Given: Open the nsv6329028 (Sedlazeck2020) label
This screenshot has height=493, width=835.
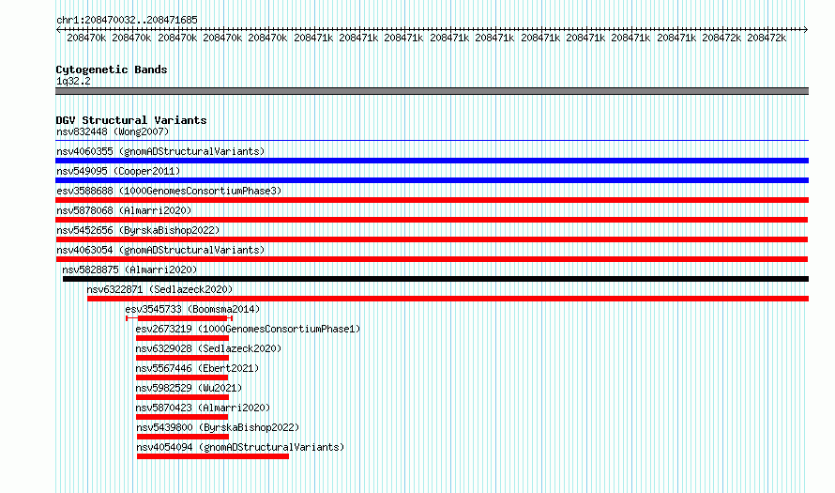Looking at the screenshot, I should point(208,348).
